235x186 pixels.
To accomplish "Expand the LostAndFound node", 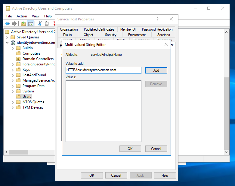I will click(13, 75).
